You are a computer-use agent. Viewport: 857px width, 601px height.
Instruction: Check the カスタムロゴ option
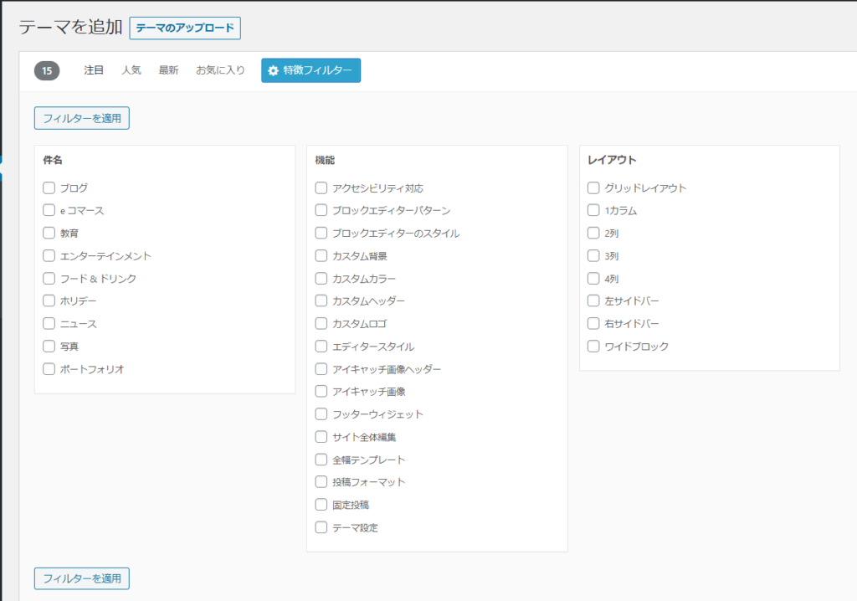pos(321,324)
